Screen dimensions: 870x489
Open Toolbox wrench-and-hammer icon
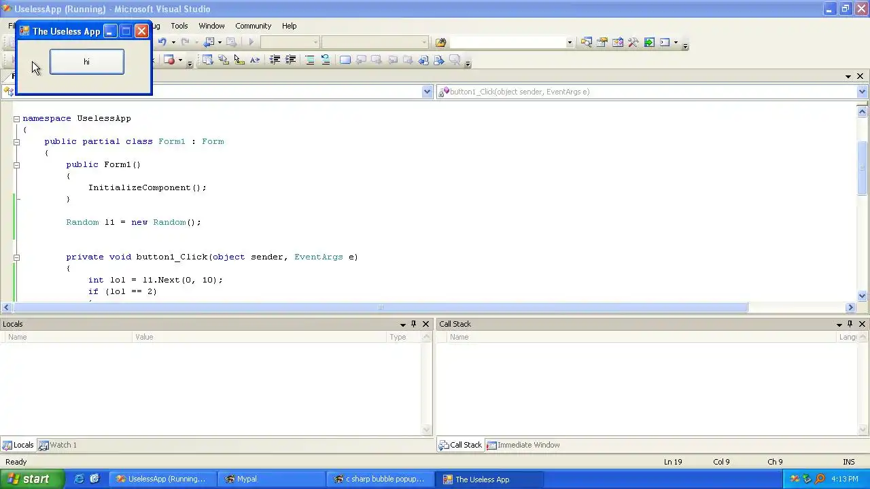633,42
